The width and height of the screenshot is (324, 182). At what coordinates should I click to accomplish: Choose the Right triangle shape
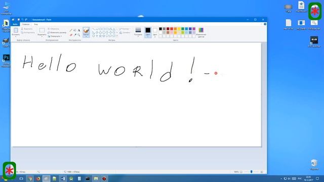click(x=93, y=32)
